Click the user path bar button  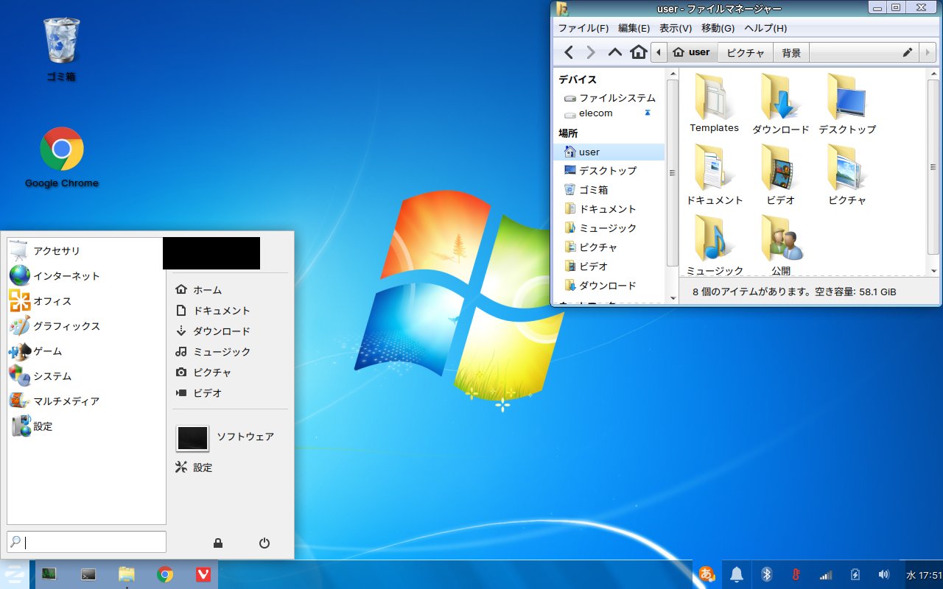pyautogui.click(x=693, y=52)
